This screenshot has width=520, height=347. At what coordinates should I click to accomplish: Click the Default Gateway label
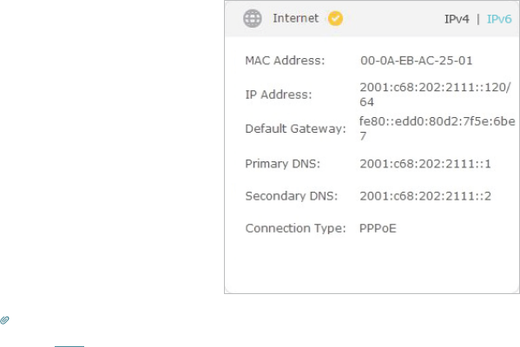click(x=295, y=128)
